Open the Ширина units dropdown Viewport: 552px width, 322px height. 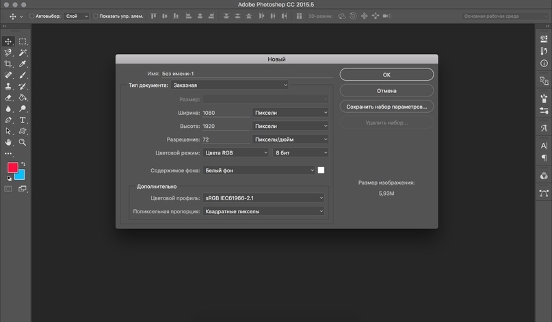291,113
